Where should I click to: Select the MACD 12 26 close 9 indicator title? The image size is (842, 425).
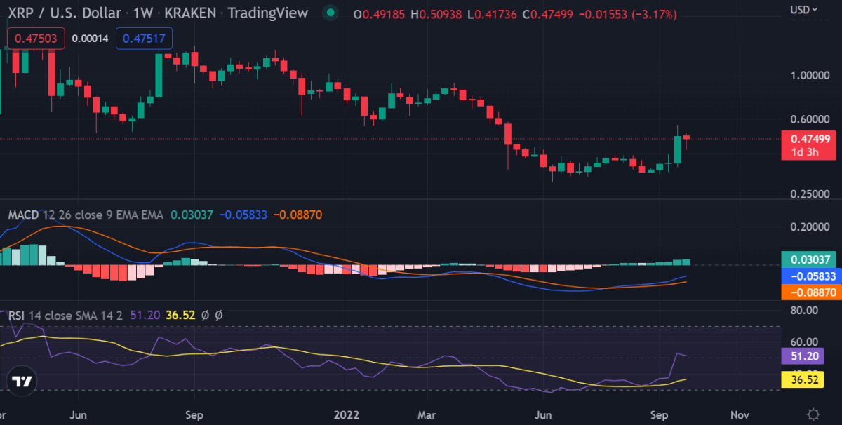pyautogui.click(x=85, y=215)
